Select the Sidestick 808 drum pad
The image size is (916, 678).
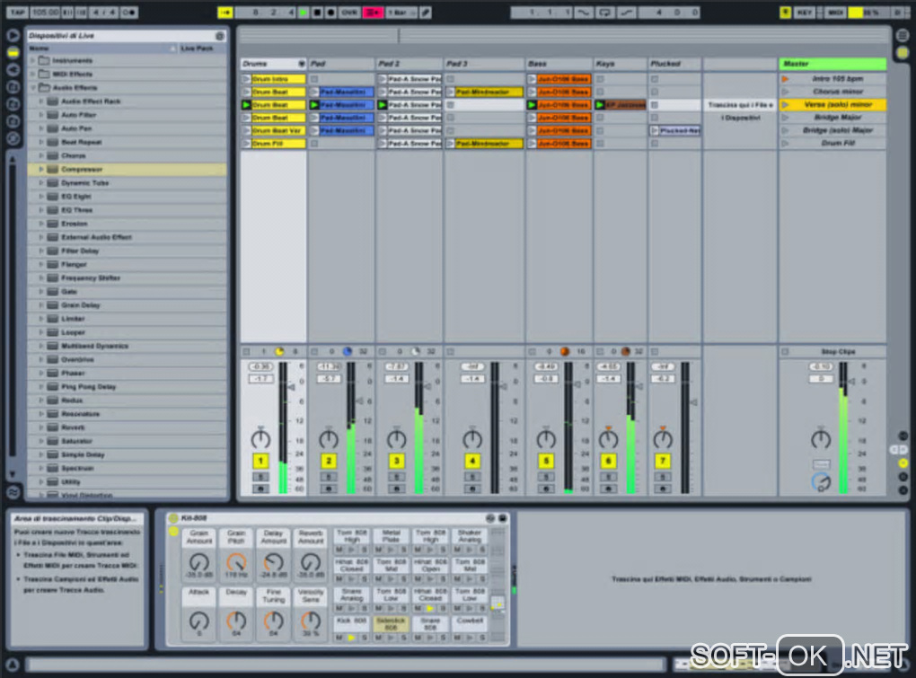click(391, 623)
